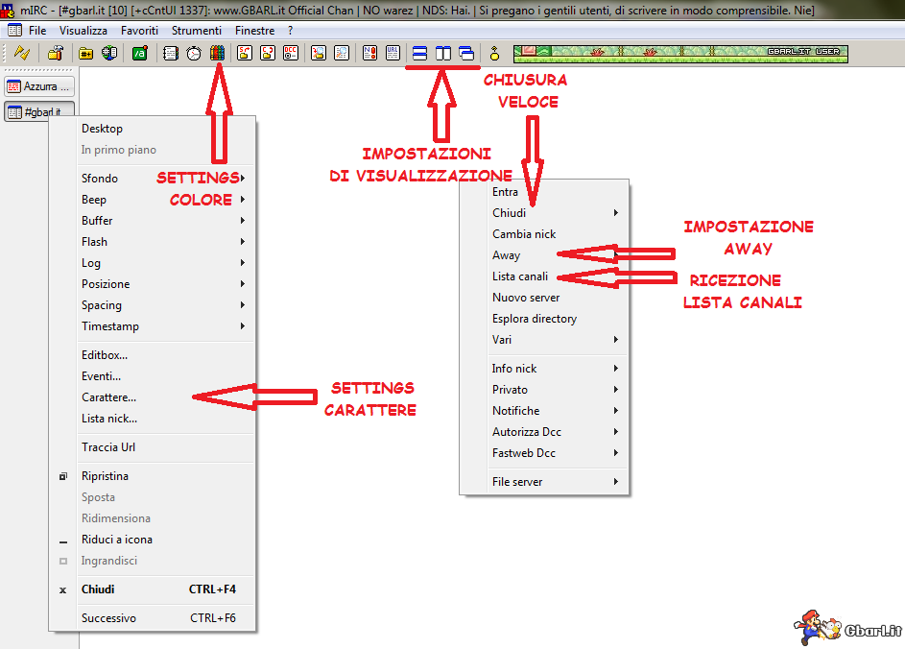Click the window icon left of File menu
The image size is (905, 649).
click(15, 30)
